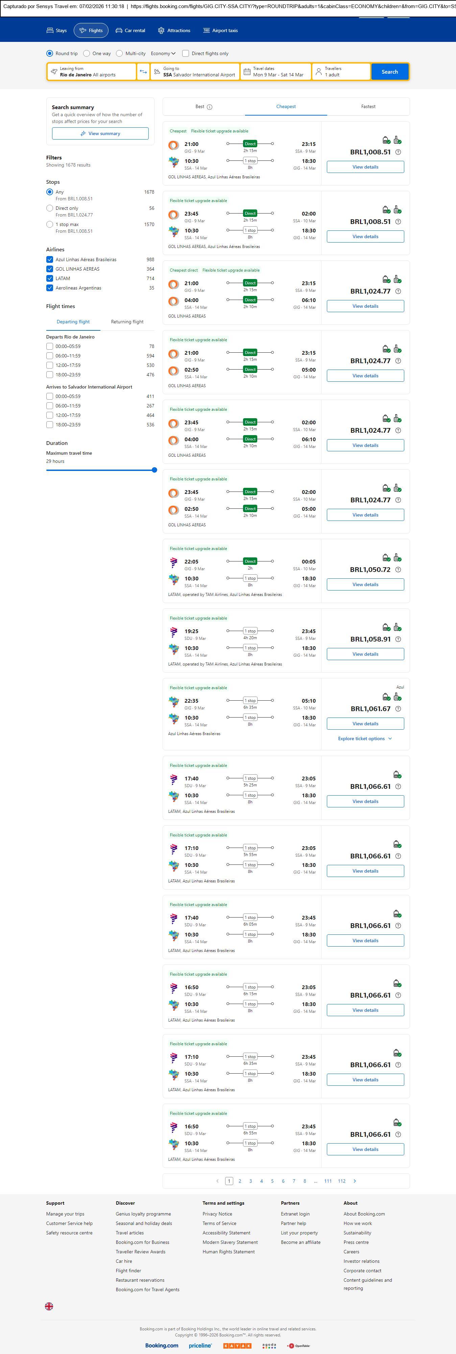Click the next page arrow in pagination
The height and width of the screenshot is (1354, 456).
[x=355, y=1181]
